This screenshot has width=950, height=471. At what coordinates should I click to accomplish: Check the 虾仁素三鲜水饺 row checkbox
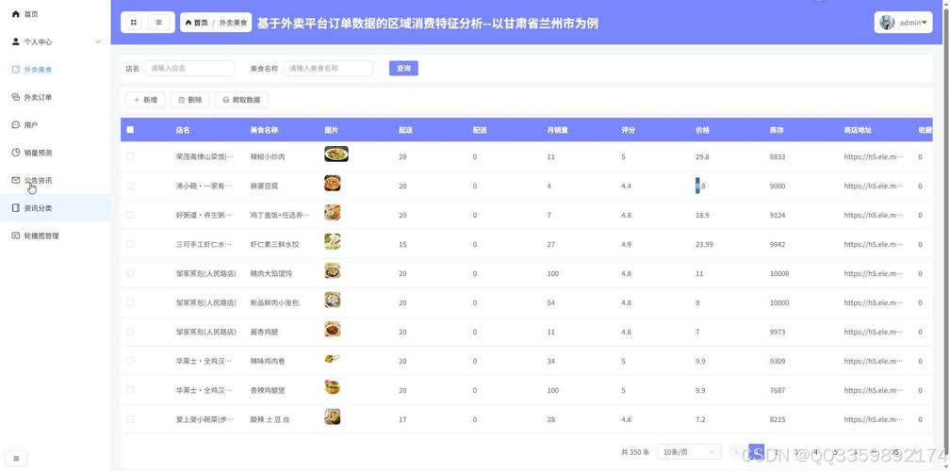(130, 243)
